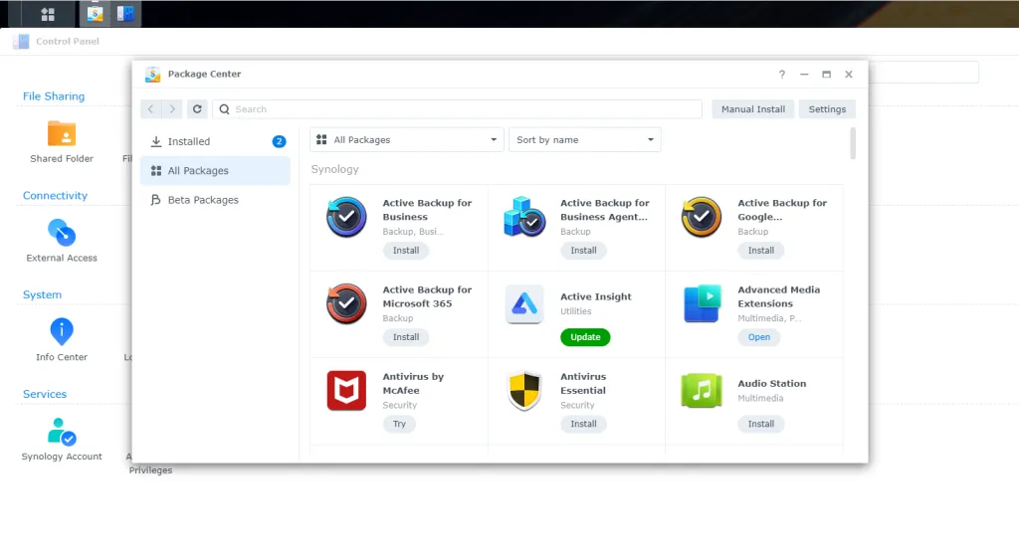Select the Active Insight package icon
Viewport: 1019px width, 554px height.
click(x=524, y=303)
